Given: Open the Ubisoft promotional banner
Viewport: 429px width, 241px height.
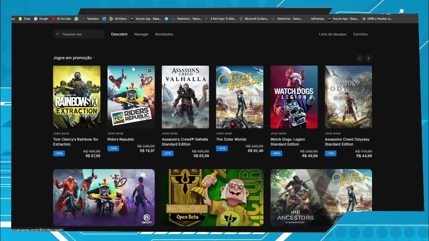Looking at the screenshot, I should point(104,197).
